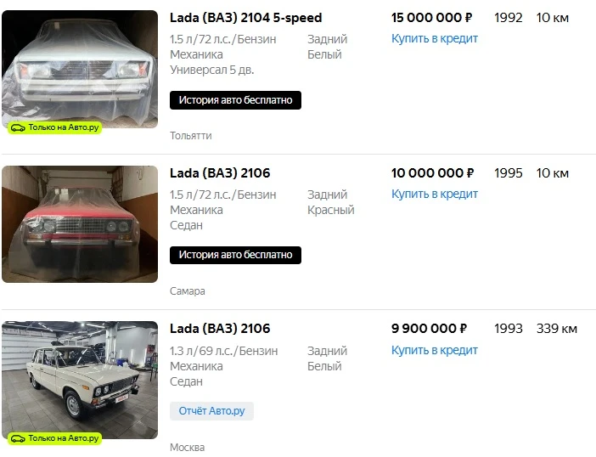Click the car icon on bottom 'Только на Авто.ру' badge
This screenshot has width=596, height=457.
[18, 438]
